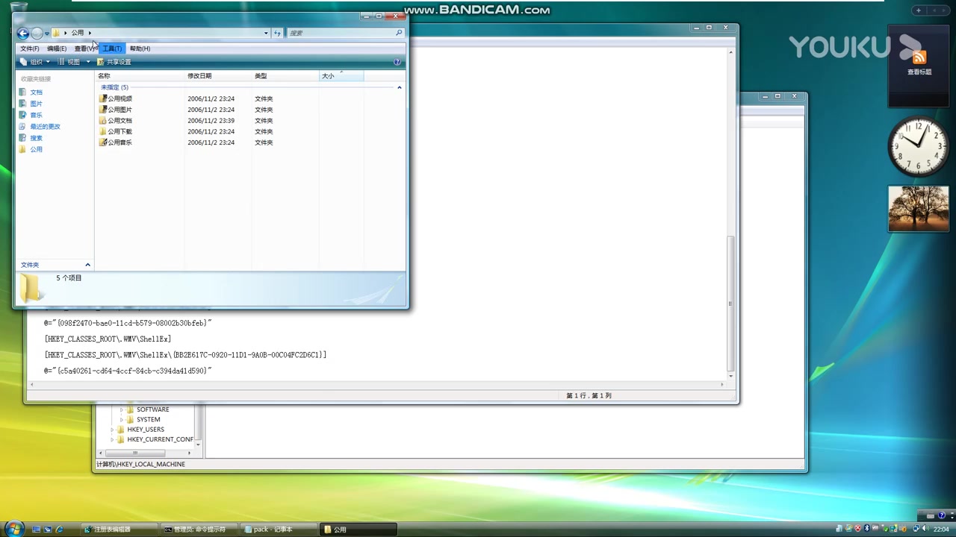Open the Bluetooth icon in the system tray

[x=866, y=528]
